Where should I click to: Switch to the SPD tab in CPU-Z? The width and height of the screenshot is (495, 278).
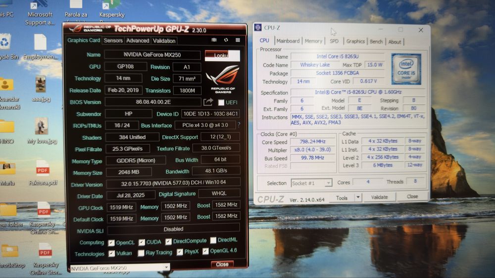click(334, 41)
